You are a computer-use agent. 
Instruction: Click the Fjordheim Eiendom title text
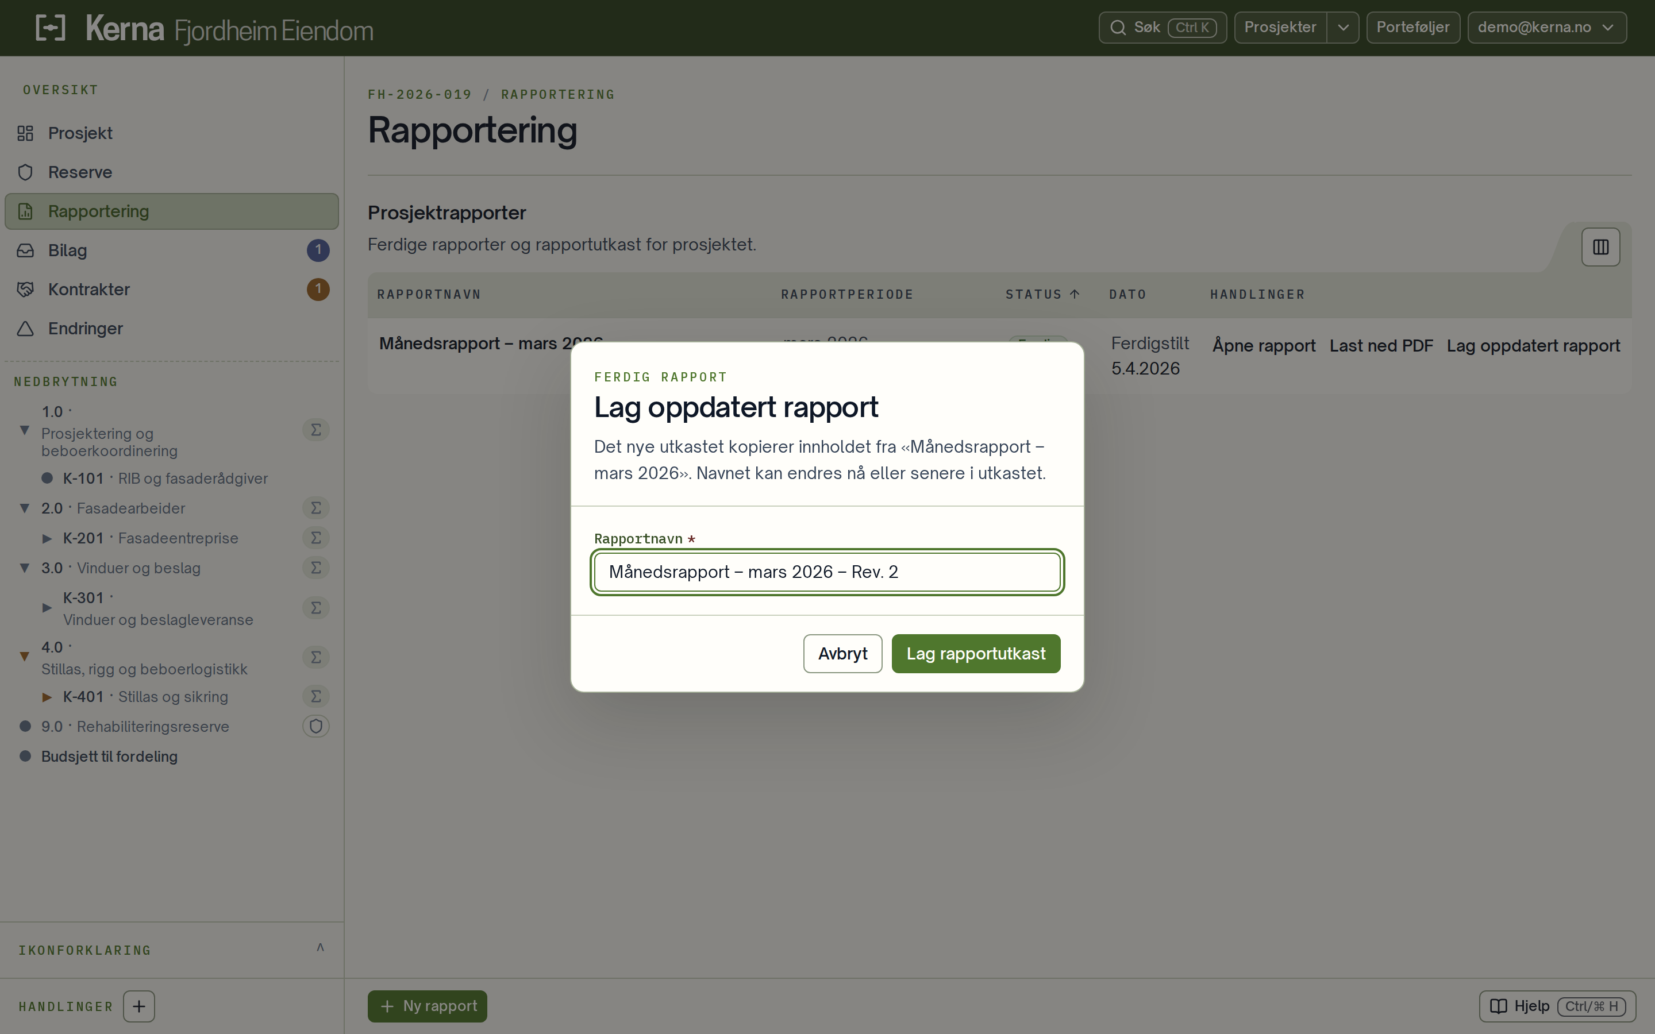coord(274,32)
